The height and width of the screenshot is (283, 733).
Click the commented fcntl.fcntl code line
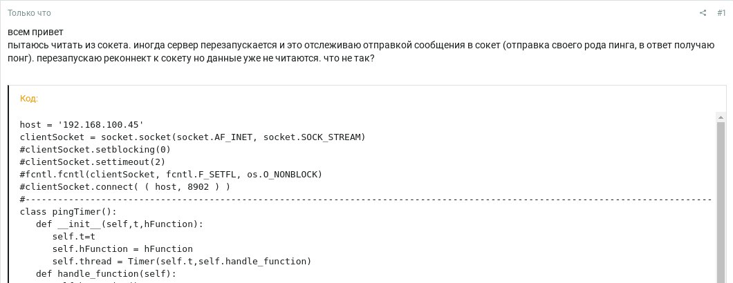click(171, 175)
